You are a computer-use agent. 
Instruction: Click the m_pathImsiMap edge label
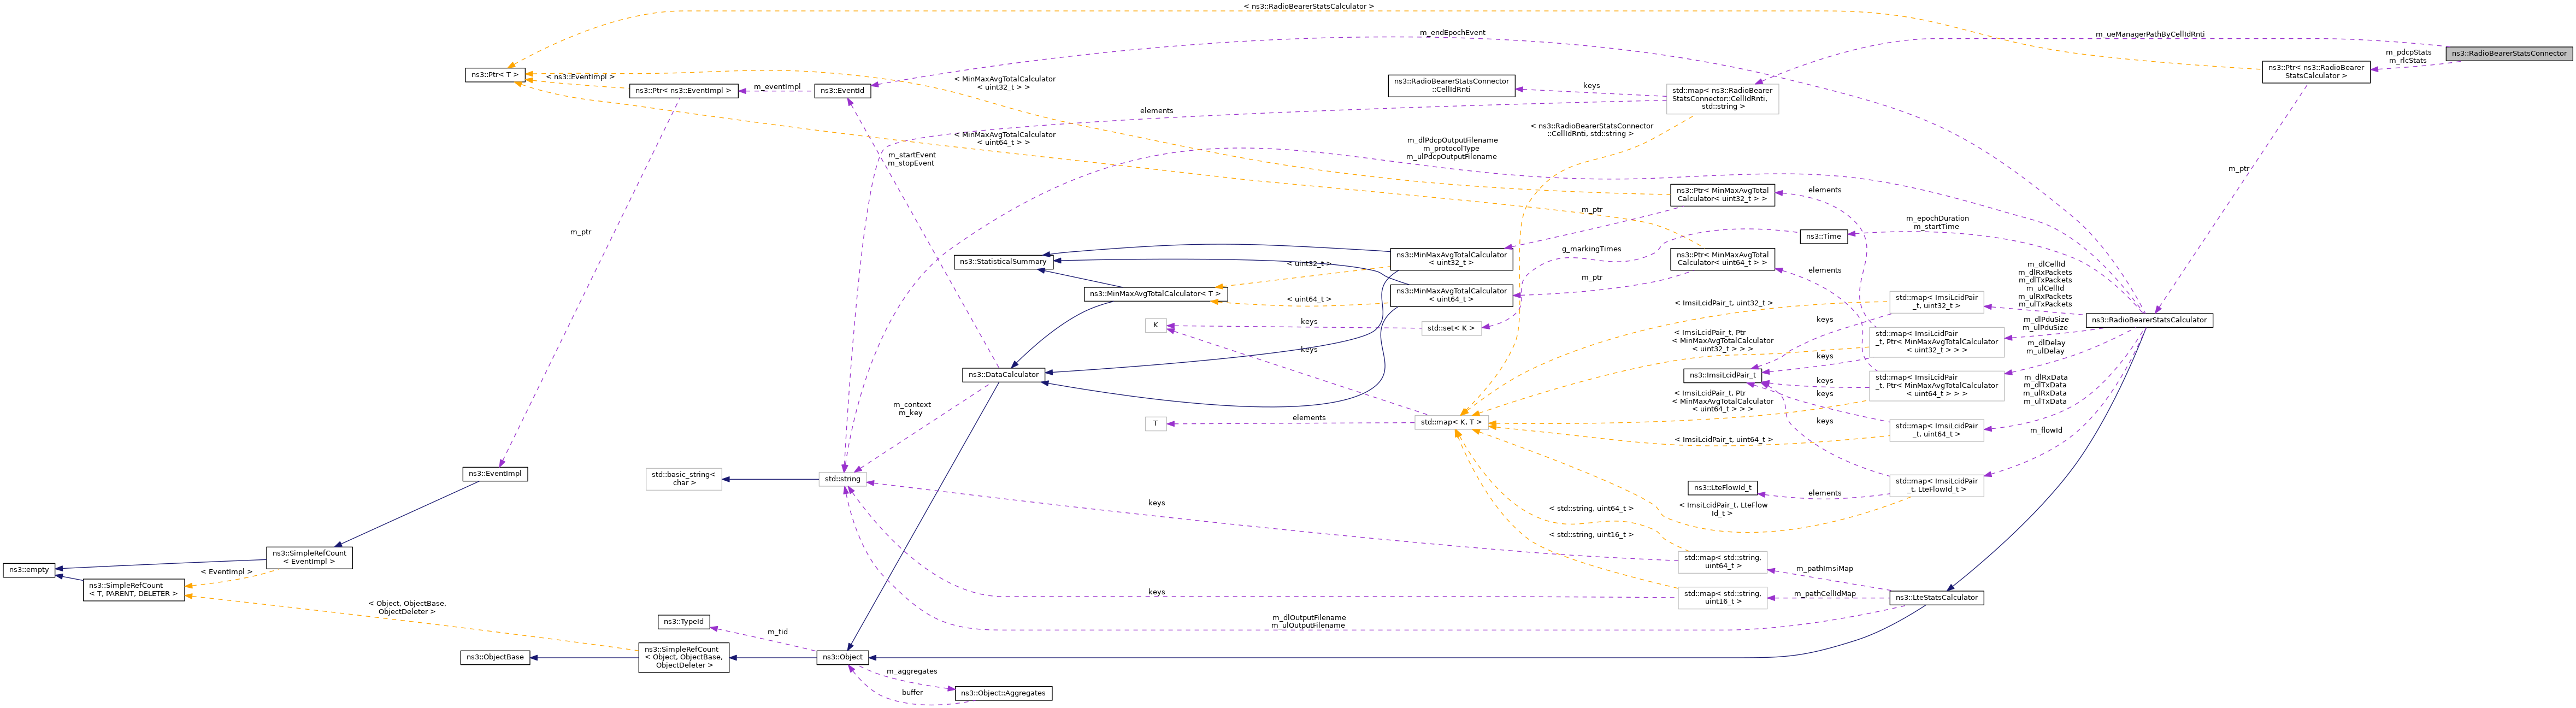point(1824,569)
